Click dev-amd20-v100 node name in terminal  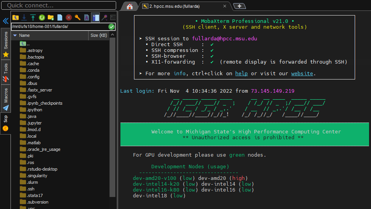click(155, 178)
